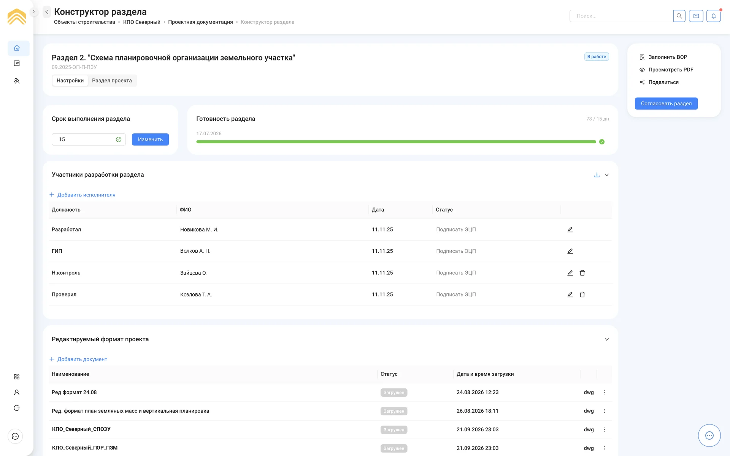
Task: Click Добавить исполнителя link
Action: click(x=83, y=195)
